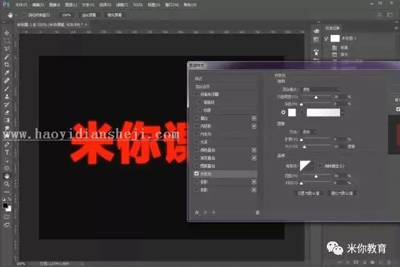Select the Healing Brush tool

(x=7, y=80)
